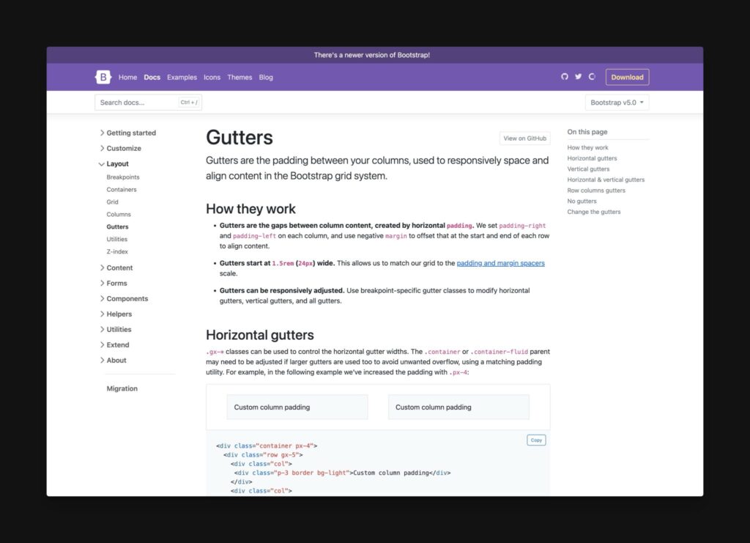Collapse the Layout sidebar section
The image size is (750, 543).
coord(114,163)
